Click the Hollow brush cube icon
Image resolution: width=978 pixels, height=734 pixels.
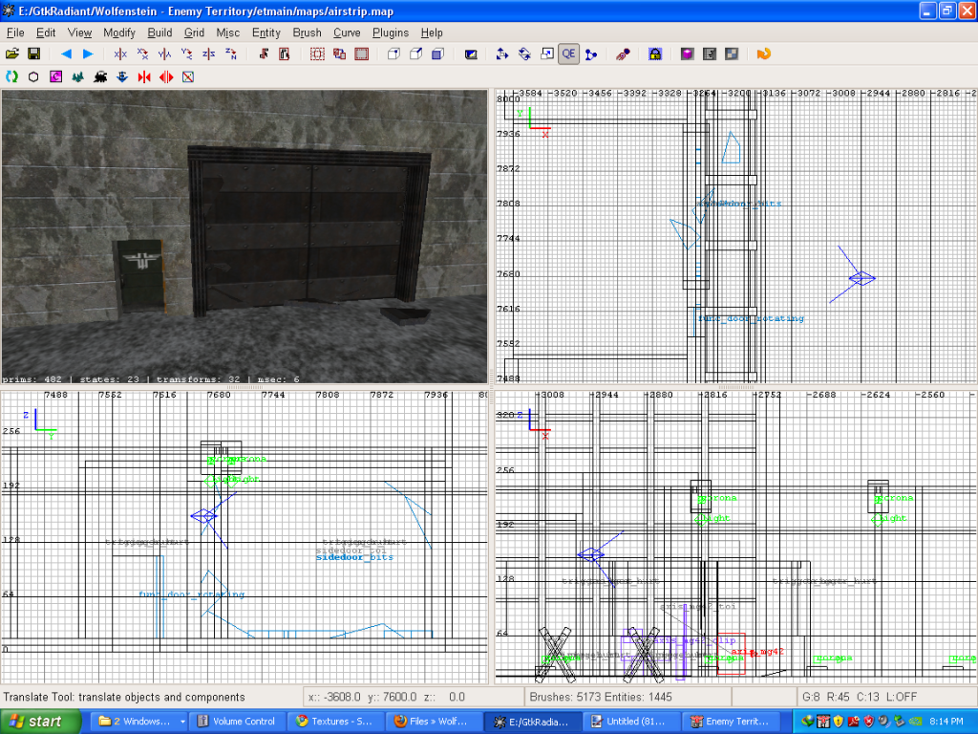pyautogui.click(x=393, y=54)
